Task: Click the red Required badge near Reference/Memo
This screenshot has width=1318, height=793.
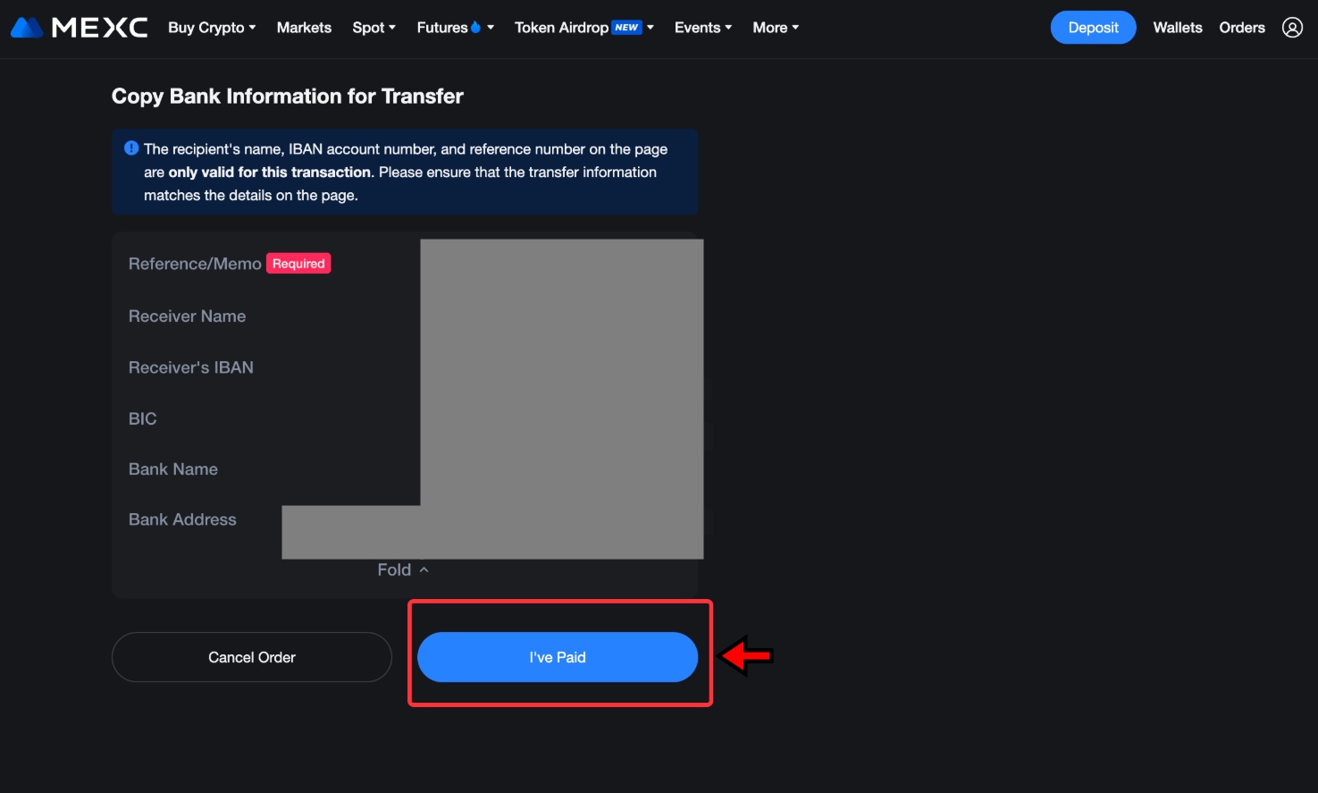Action: pos(298,263)
